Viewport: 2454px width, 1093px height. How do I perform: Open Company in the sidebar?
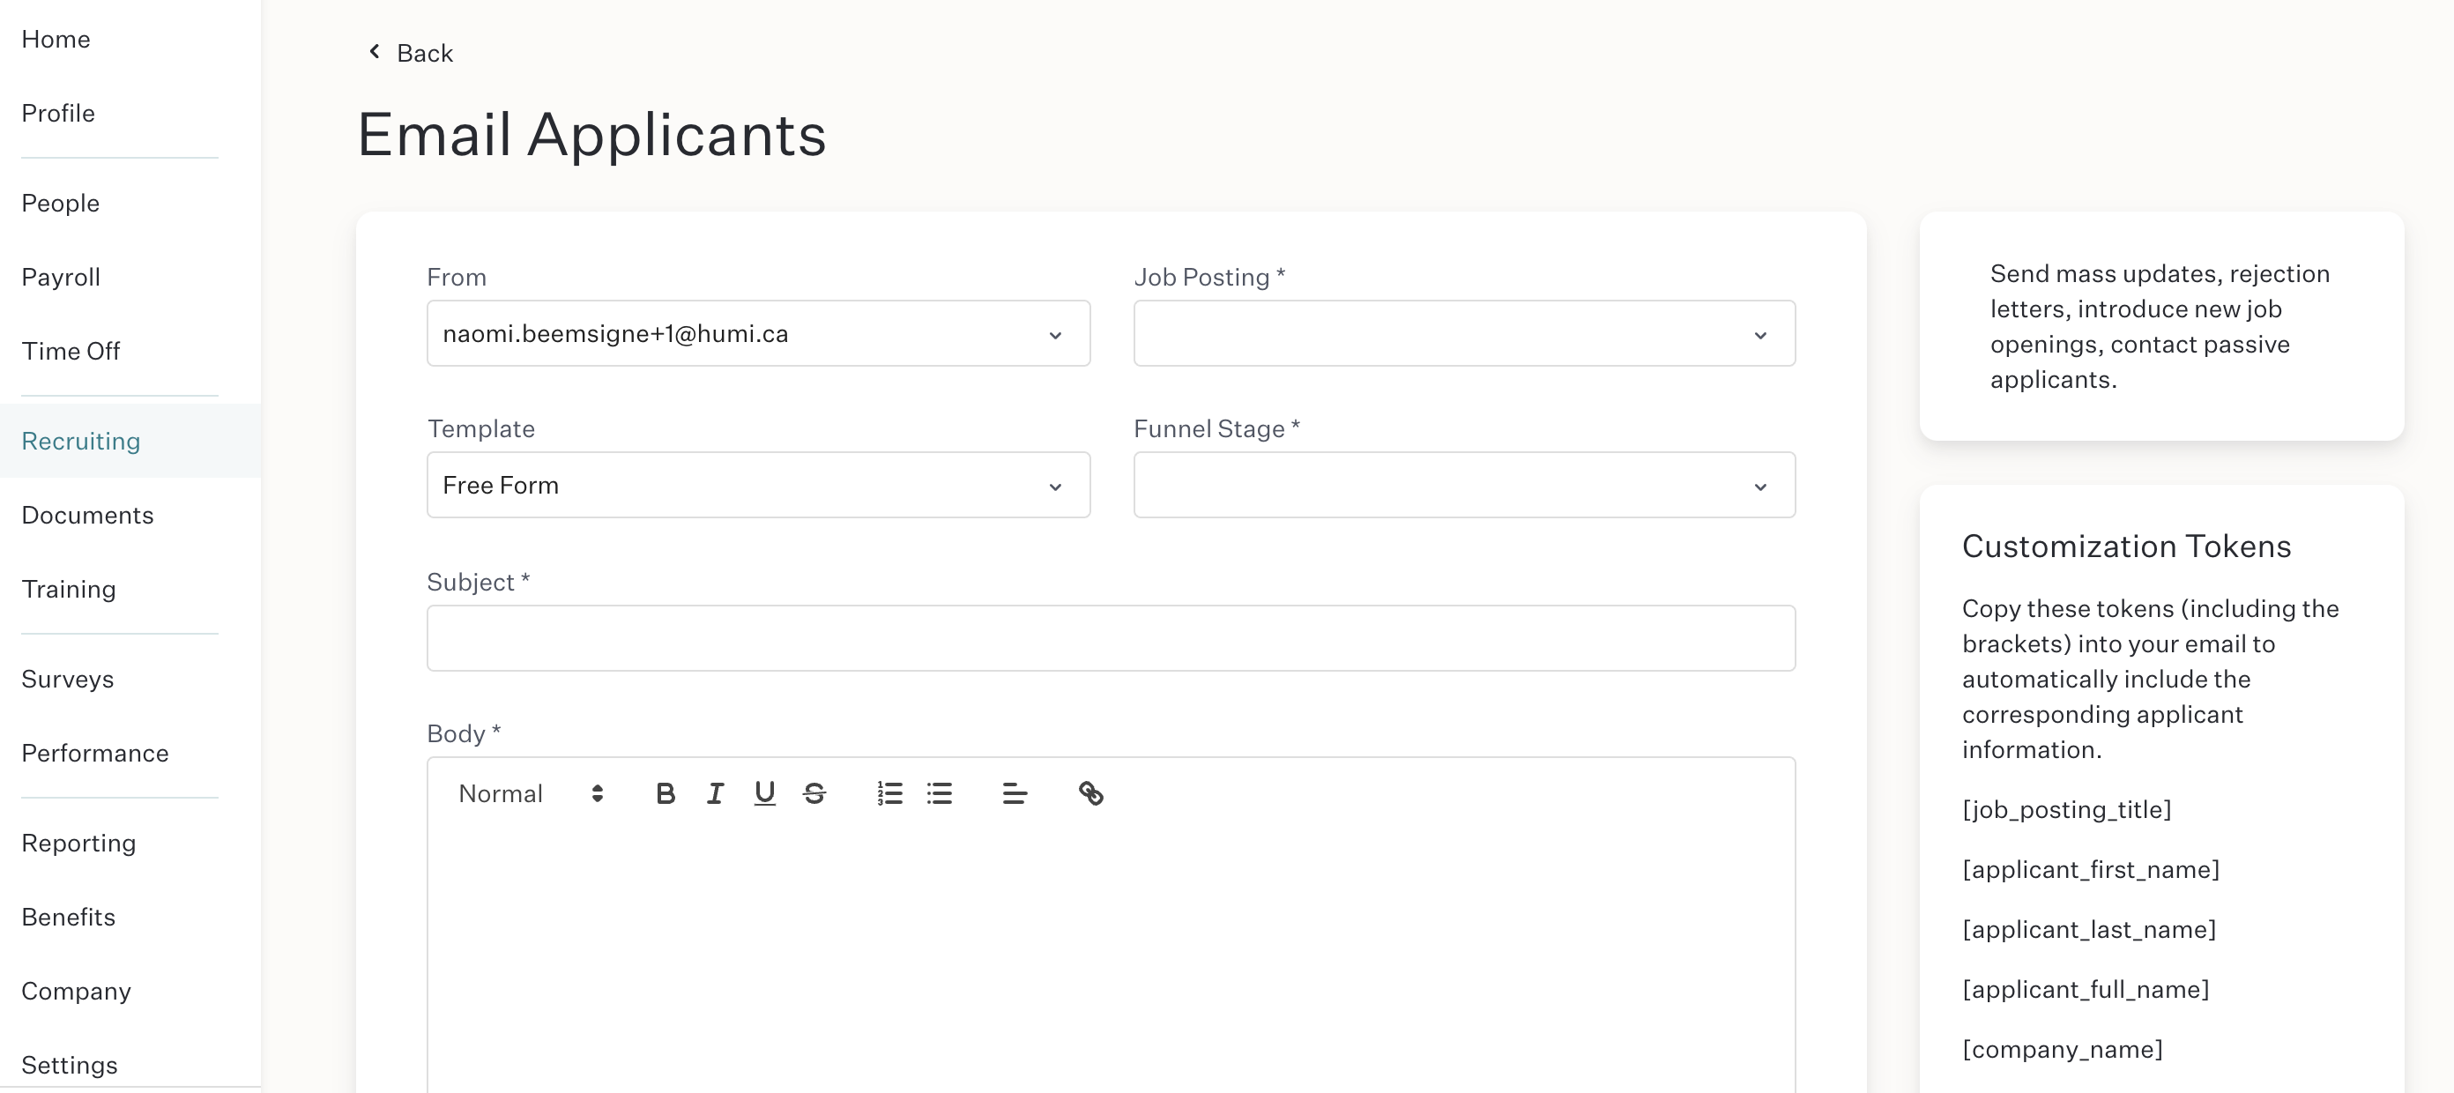76,992
